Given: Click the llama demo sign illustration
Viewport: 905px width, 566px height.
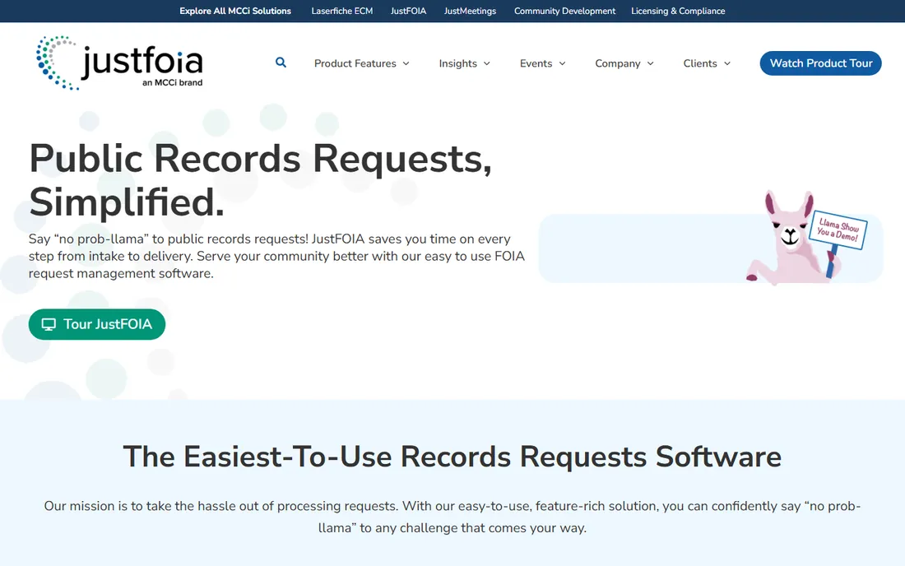Looking at the screenshot, I should pos(838,230).
